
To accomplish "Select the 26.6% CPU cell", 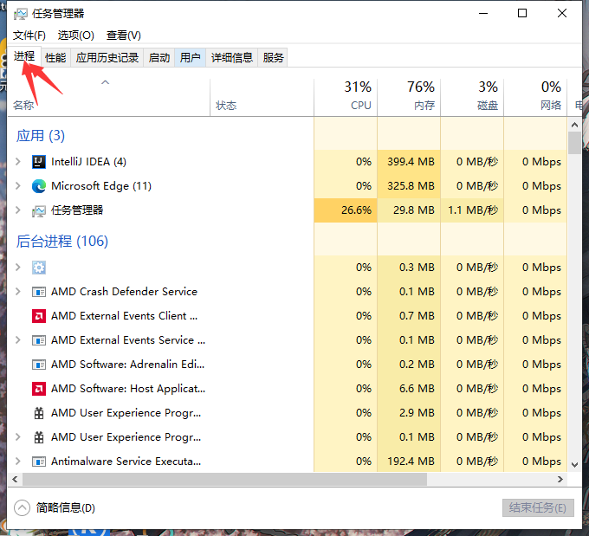I will [x=346, y=210].
